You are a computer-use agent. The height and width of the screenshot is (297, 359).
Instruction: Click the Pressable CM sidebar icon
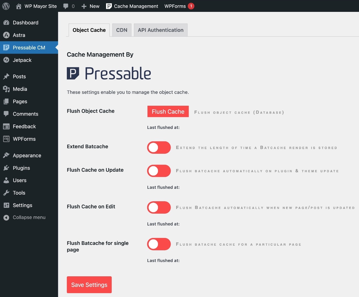[x=6, y=47]
